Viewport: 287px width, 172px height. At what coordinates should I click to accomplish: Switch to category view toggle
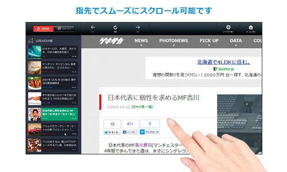coord(64,29)
